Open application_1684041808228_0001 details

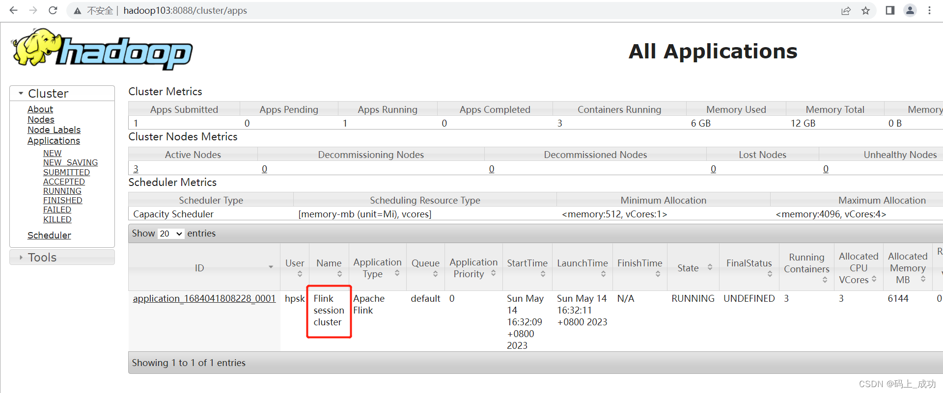click(x=204, y=298)
